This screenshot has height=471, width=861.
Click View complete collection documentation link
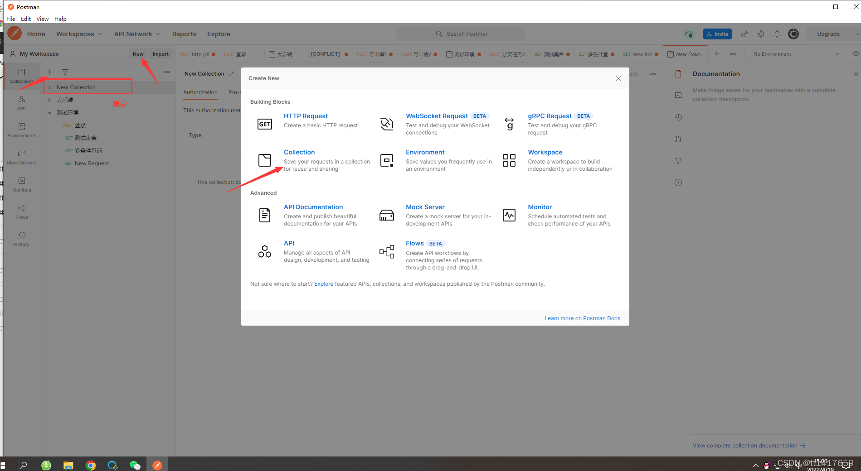click(749, 446)
